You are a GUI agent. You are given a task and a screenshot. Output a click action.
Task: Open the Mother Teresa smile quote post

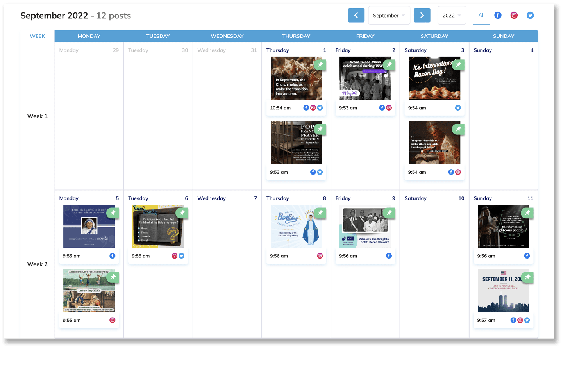pos(89,227)
